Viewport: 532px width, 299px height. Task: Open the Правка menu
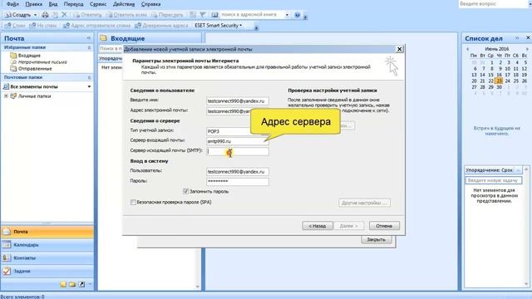coord(33,4)
